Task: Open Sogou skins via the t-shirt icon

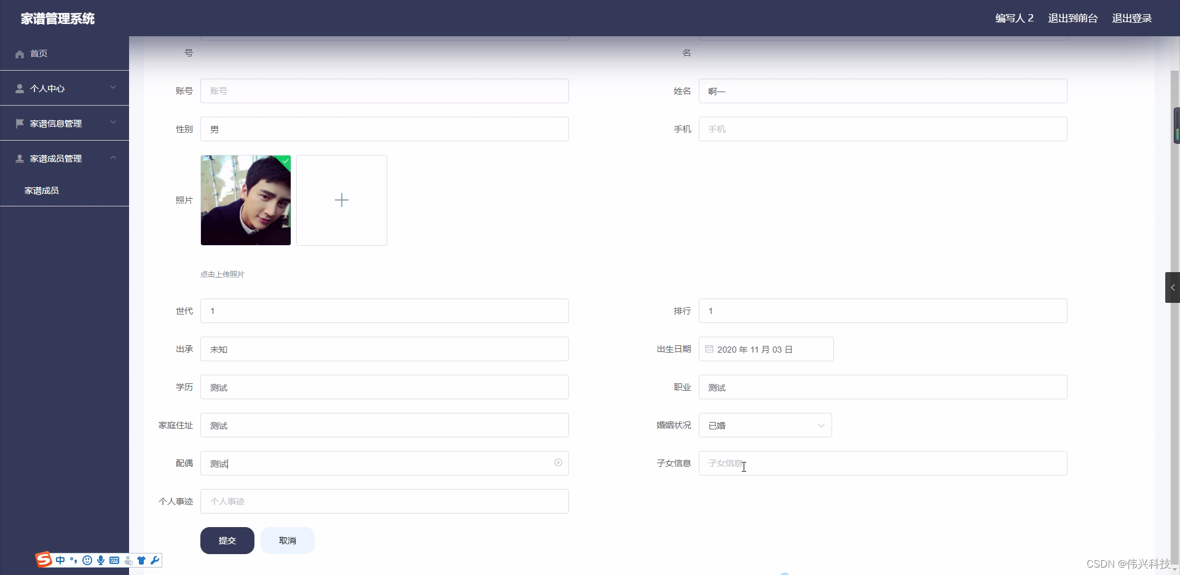Action: point(142,560)
